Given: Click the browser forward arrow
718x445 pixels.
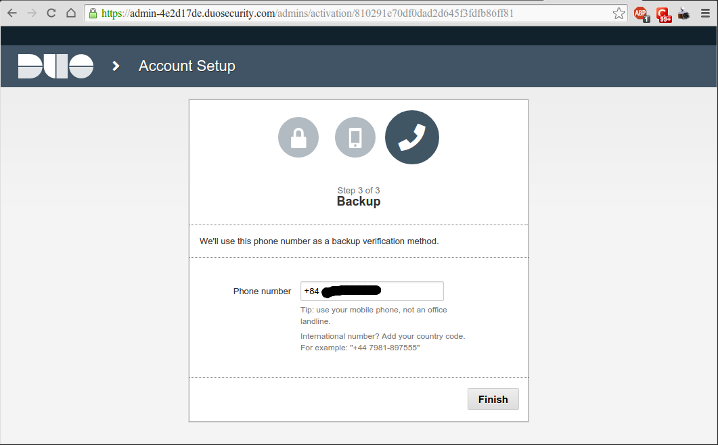Looking at the screenshot, I should pos(31,13).
